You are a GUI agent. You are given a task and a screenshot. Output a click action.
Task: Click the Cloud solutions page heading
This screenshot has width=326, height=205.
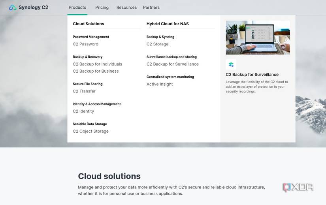tap(109, 176)
